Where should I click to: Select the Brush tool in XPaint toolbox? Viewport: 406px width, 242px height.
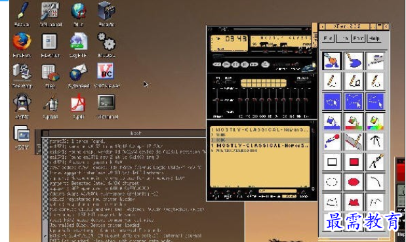[x=332, y=61]
